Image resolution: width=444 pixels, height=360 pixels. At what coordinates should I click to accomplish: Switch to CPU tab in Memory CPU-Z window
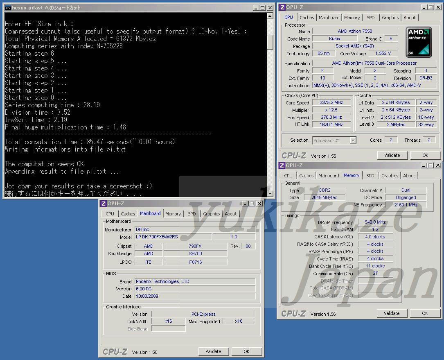288,176
